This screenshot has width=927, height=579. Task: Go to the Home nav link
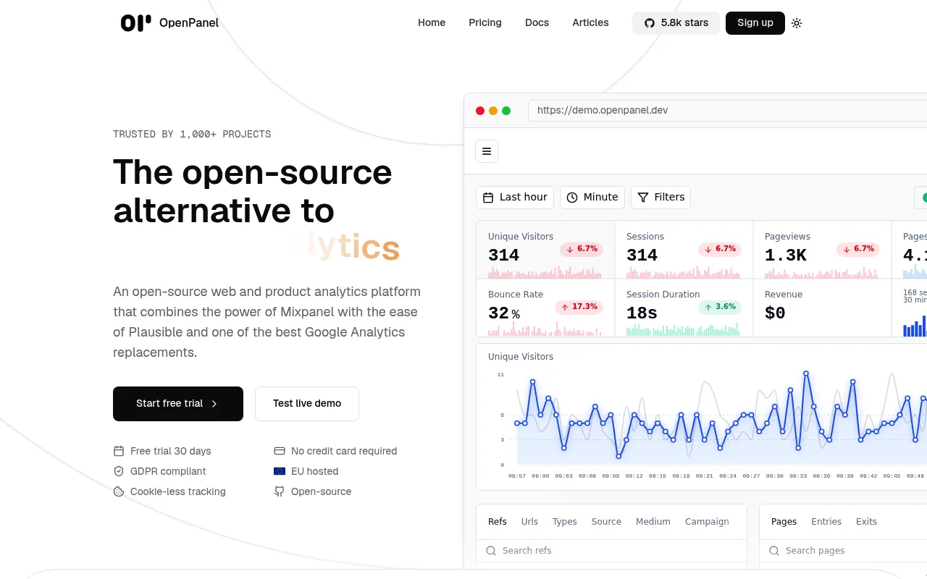pyautogui.click(x=432, y=23)
